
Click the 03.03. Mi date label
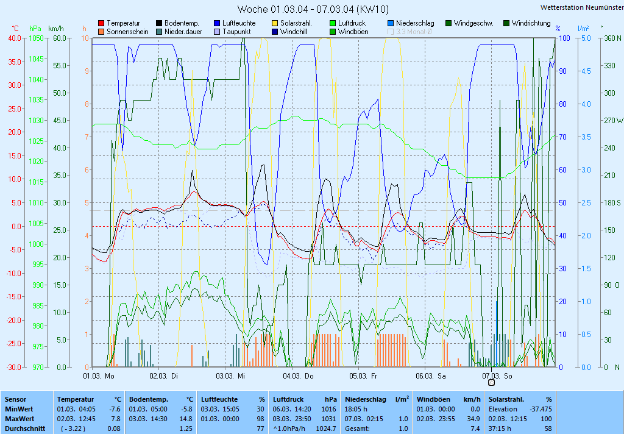point(230,376)
